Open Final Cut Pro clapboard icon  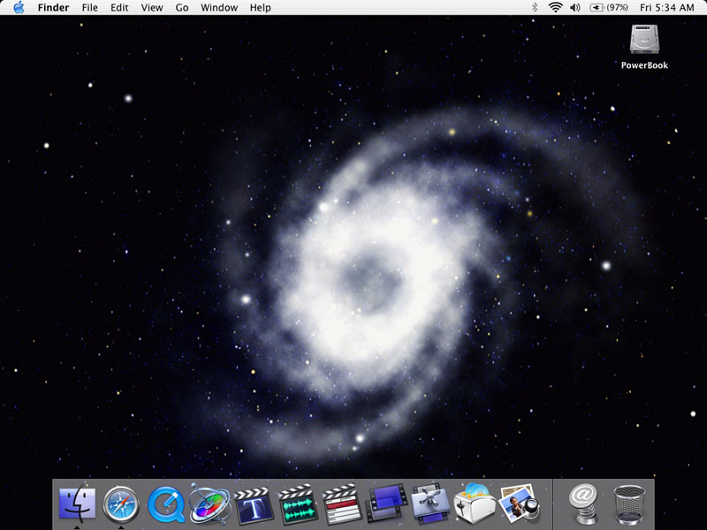point(342,504)
